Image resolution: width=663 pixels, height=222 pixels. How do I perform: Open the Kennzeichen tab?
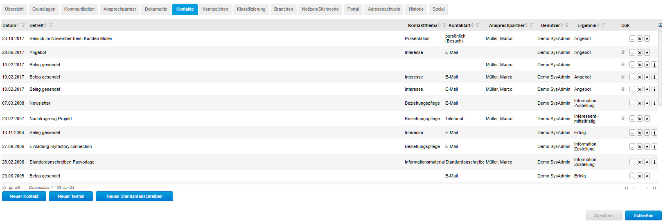tap(215, 9)
